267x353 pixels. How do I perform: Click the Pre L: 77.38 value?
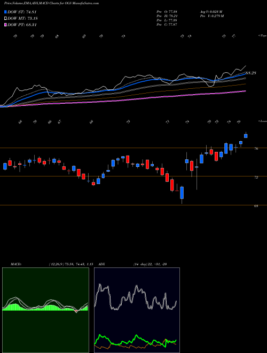167,20
